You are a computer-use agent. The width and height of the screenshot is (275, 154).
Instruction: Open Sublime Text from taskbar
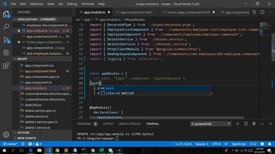[66, 150]
